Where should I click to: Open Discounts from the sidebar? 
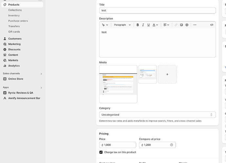14,49
